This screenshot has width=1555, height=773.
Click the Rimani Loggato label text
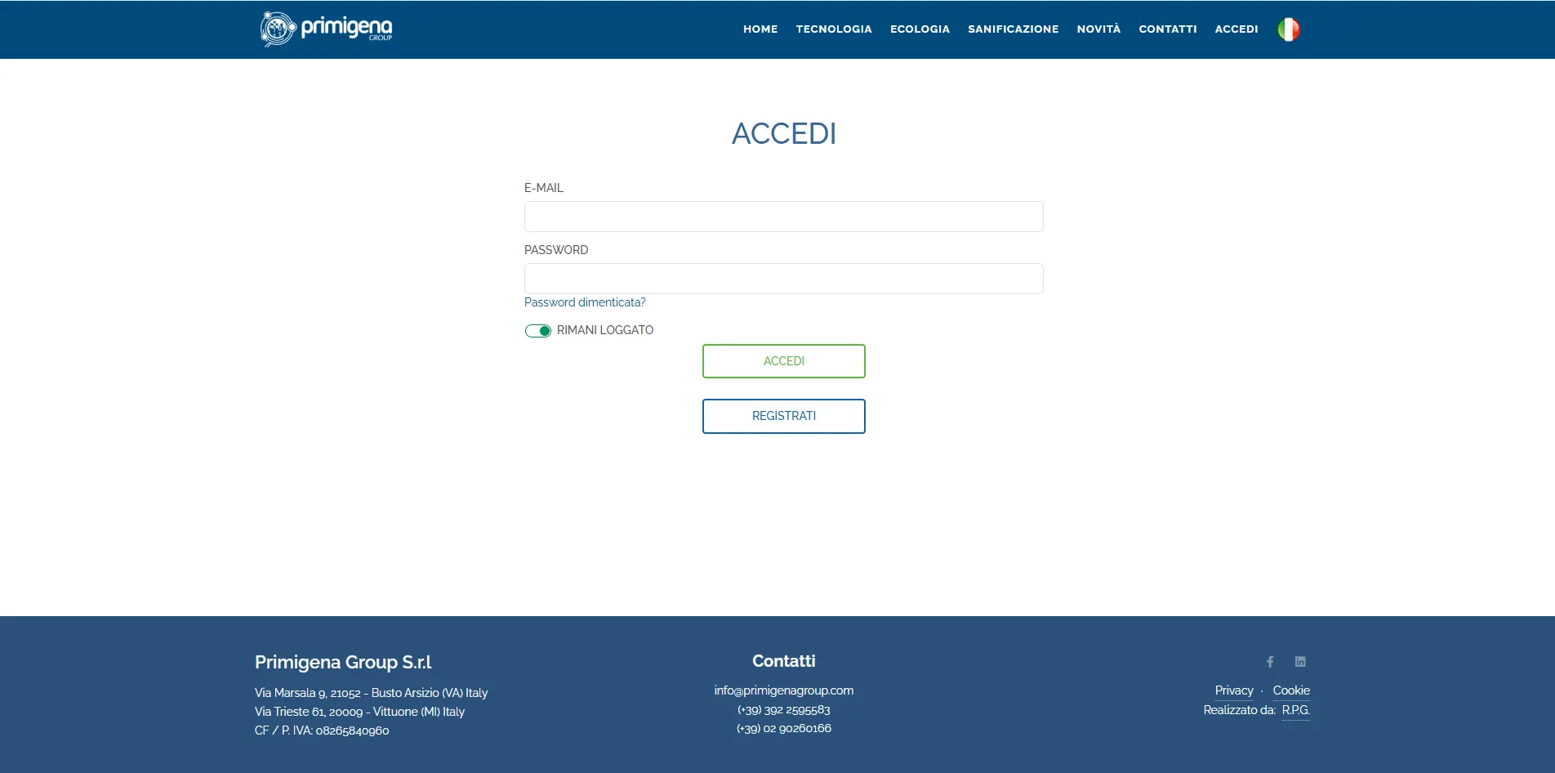pos(605,330)
